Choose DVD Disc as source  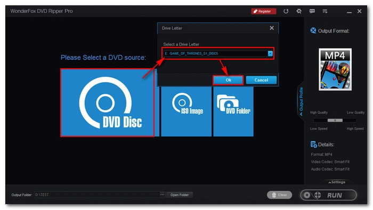coord(107,103)
